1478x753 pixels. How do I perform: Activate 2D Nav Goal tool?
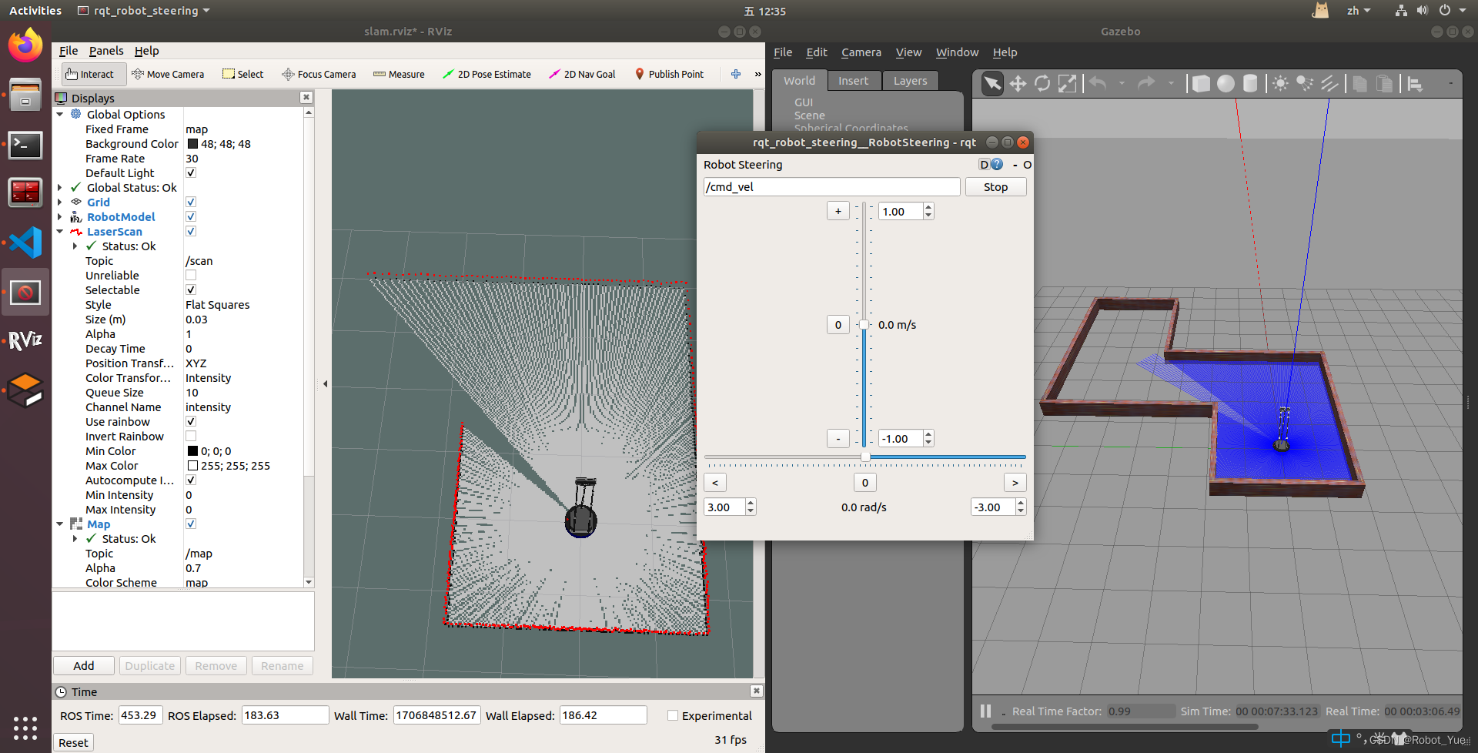(582, 74)
